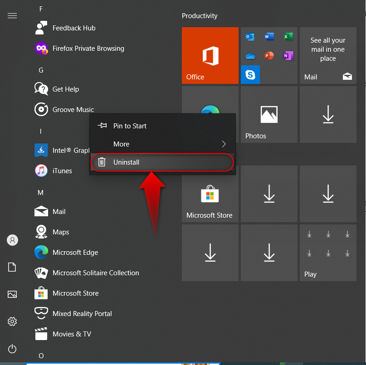The height and width of the screenshot is (365, 366).
Task: Open Firefox Private Browsing
Action: pyautogui.click(x=79, y=49)
